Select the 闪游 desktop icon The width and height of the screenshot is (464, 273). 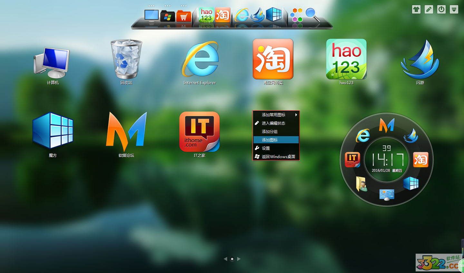click(420, 62)
